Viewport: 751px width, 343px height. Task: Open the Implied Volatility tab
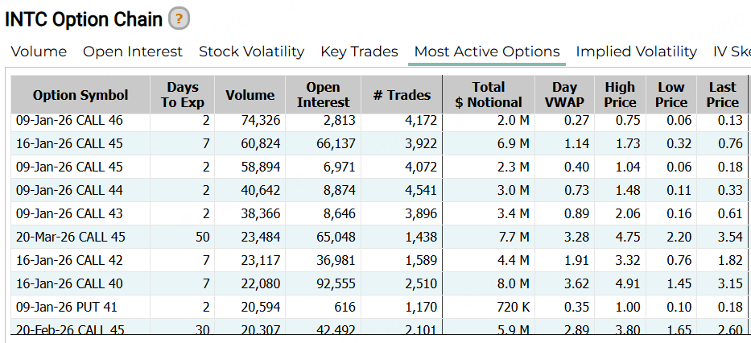636,52
